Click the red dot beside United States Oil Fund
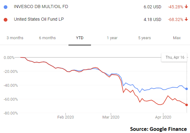This screenshot has height=133, width=190. pyautogui.click(x=5, y=20)
